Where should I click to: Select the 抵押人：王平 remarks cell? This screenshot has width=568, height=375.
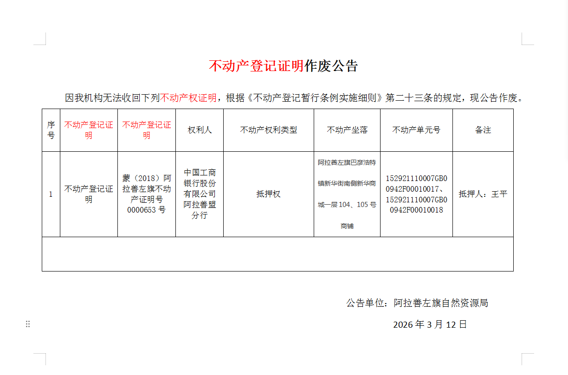[483, 194]
